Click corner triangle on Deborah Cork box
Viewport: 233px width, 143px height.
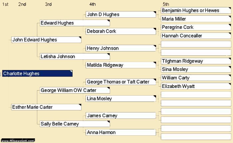point(154,30)
